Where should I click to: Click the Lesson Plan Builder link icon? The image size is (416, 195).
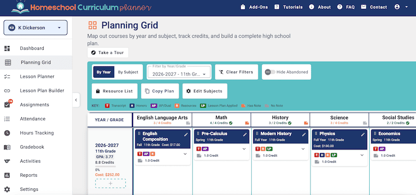pos(7,91)
